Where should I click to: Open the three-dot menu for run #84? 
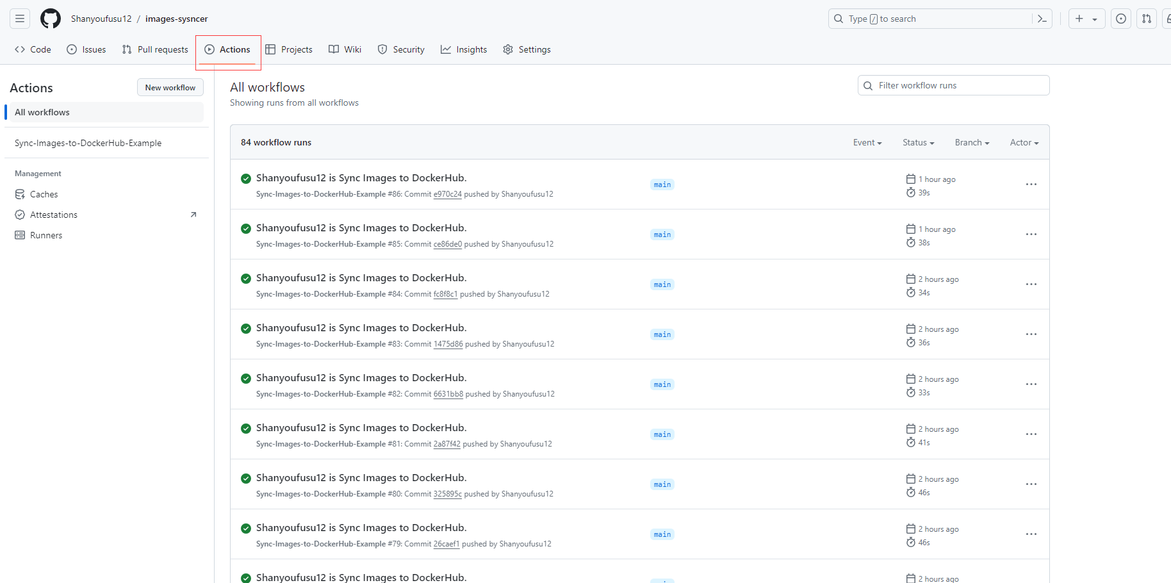pos(1031,284)
